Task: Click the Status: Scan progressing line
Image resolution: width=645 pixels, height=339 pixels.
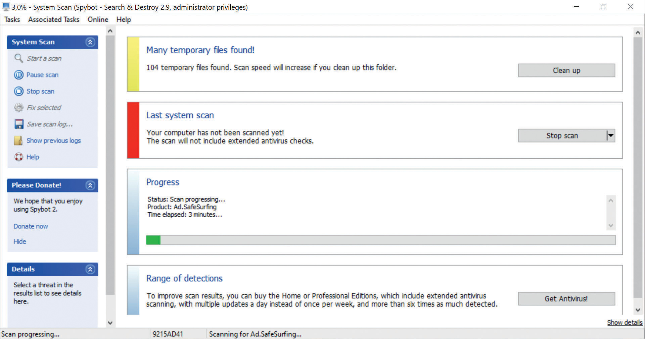Action: pos(186,199)
